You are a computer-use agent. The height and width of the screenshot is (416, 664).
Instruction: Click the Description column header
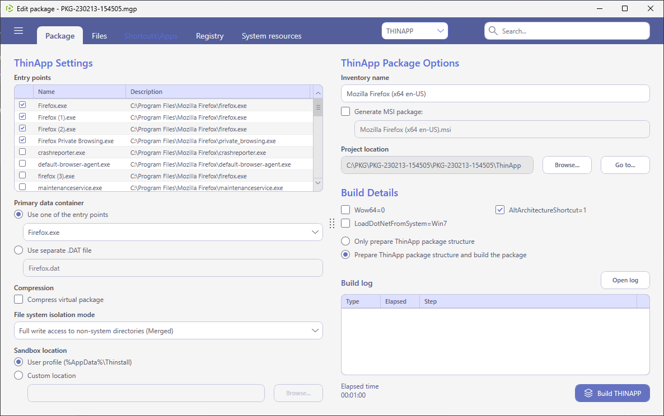[x=218, y=92]
